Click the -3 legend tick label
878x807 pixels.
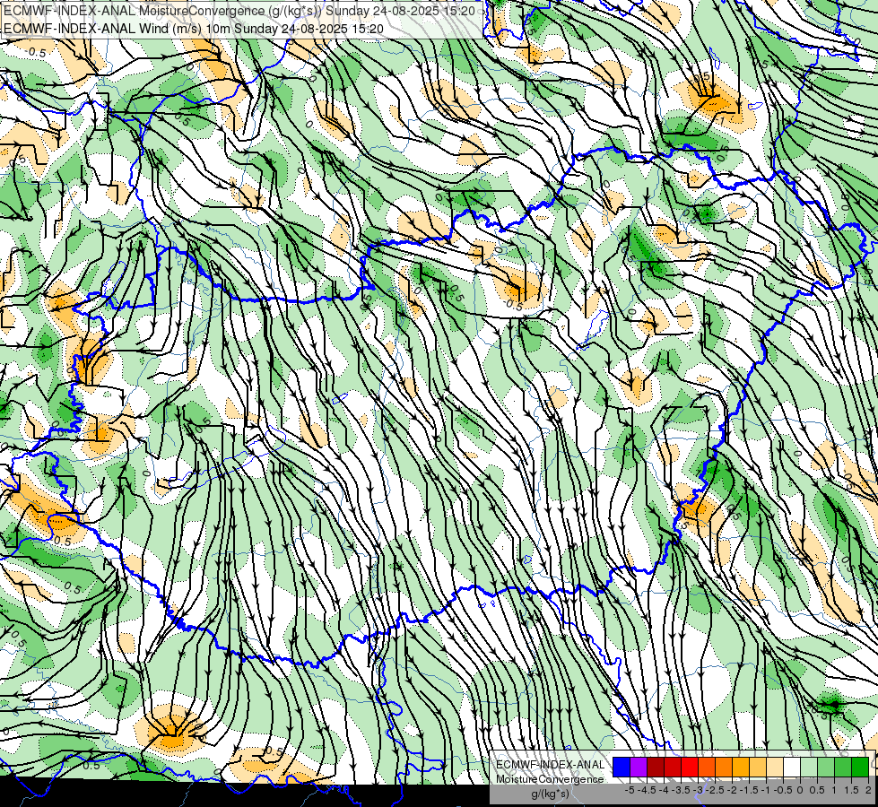coord(699,790)
